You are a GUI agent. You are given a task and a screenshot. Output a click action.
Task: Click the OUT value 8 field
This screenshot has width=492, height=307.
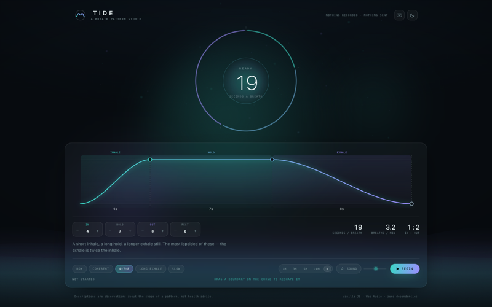pyautogui.click(x=153, y=231)
